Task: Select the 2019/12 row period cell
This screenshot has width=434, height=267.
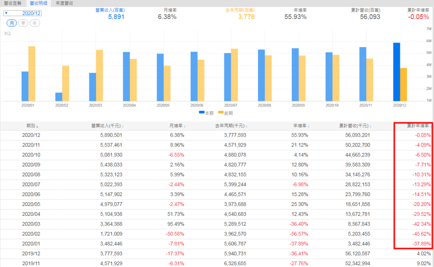Action: tap(31, 254)
